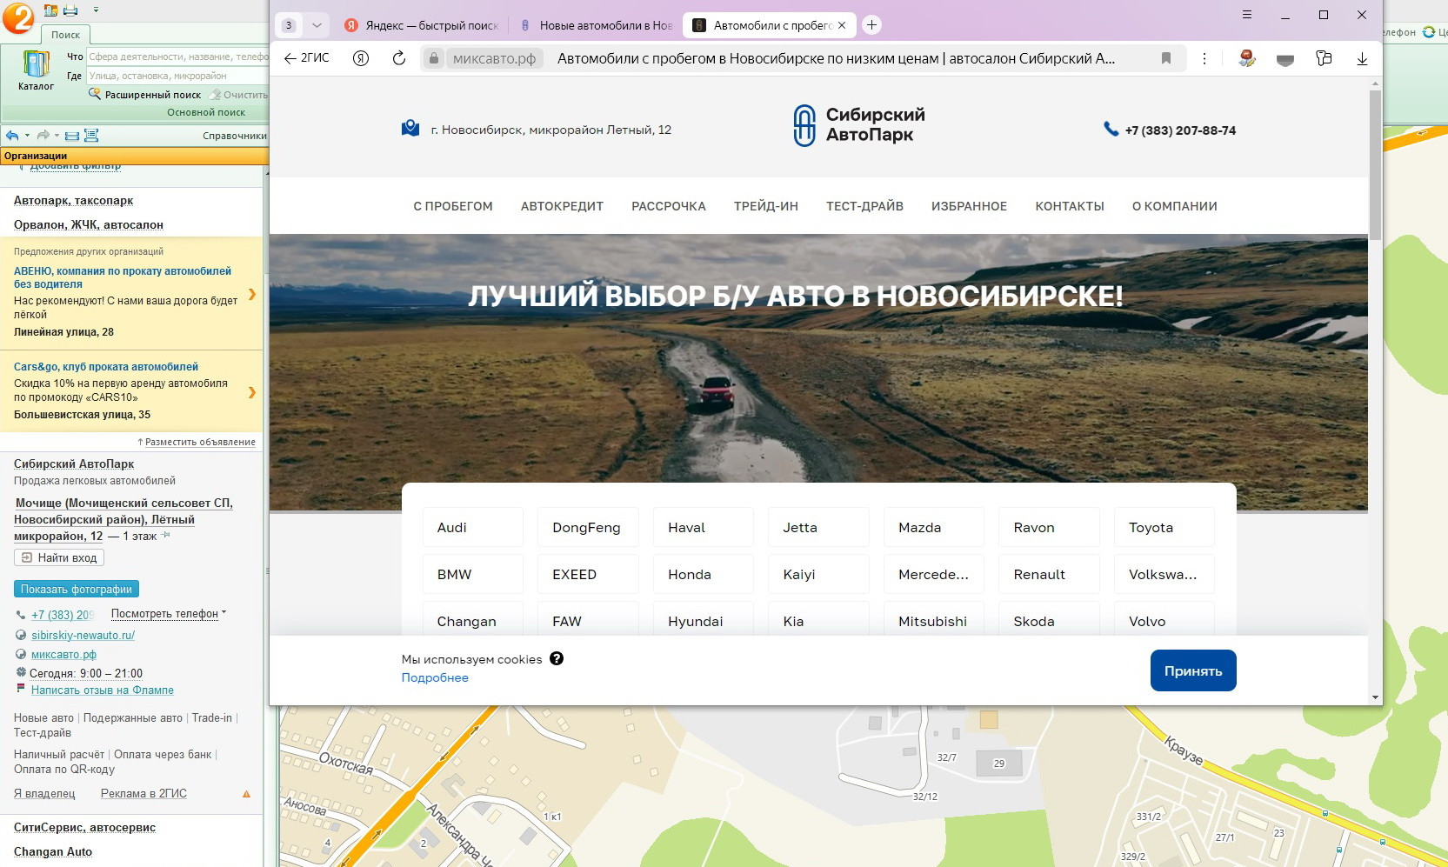
Task: Open the new tab plus button
Action: point(871,25)
